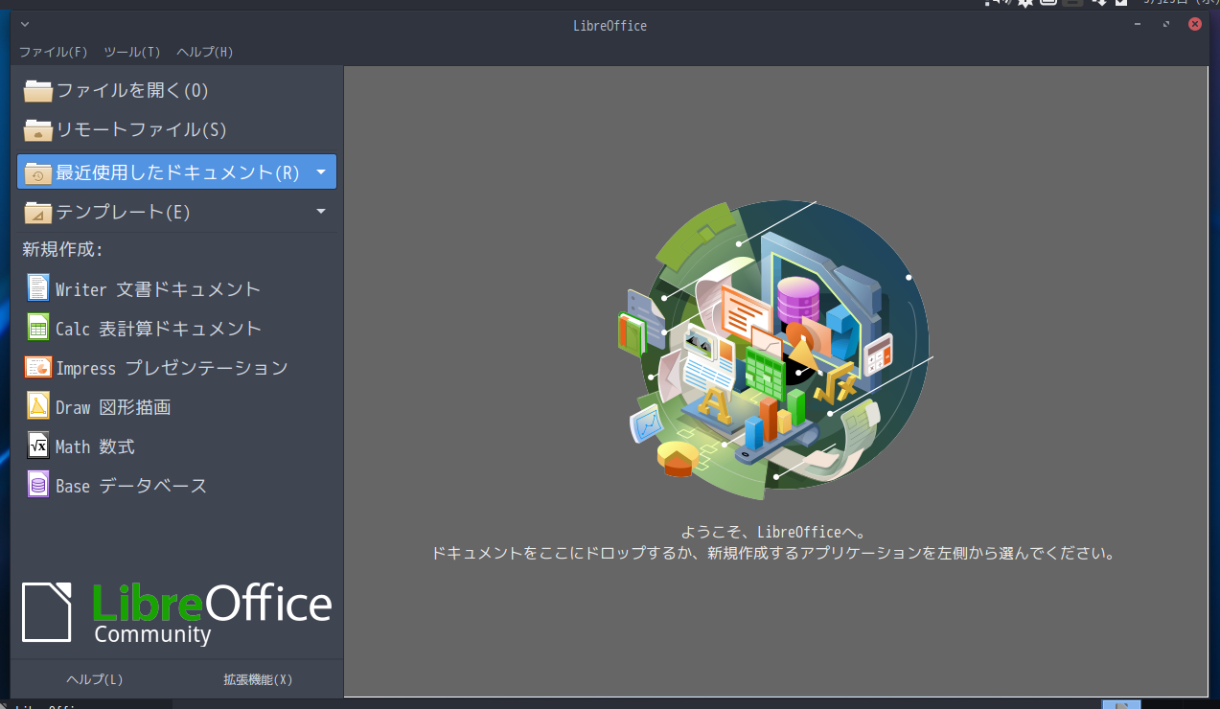Click the ヘルプ(L) button at sidebar bottom
Screen dimensions: 1220x709
click(x=95, y=679)
